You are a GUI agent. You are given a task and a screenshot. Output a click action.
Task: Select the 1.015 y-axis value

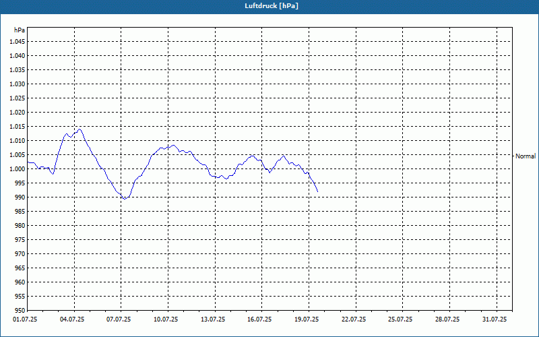18,127
